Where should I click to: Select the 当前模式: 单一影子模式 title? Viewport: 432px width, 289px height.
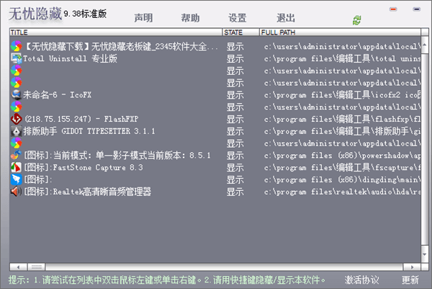pyautogui.click(x=117, y=155)
